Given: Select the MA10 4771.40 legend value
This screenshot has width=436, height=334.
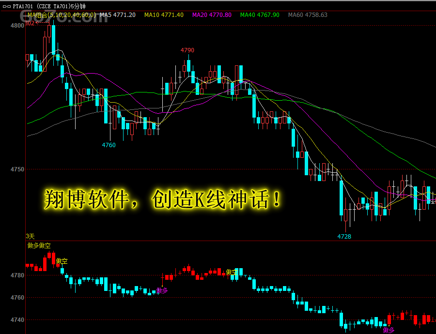Looking at the screenshot, I should (164, 15).
